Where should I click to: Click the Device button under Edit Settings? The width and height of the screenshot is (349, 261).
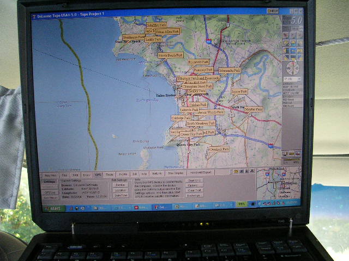[x=119, y=185]
